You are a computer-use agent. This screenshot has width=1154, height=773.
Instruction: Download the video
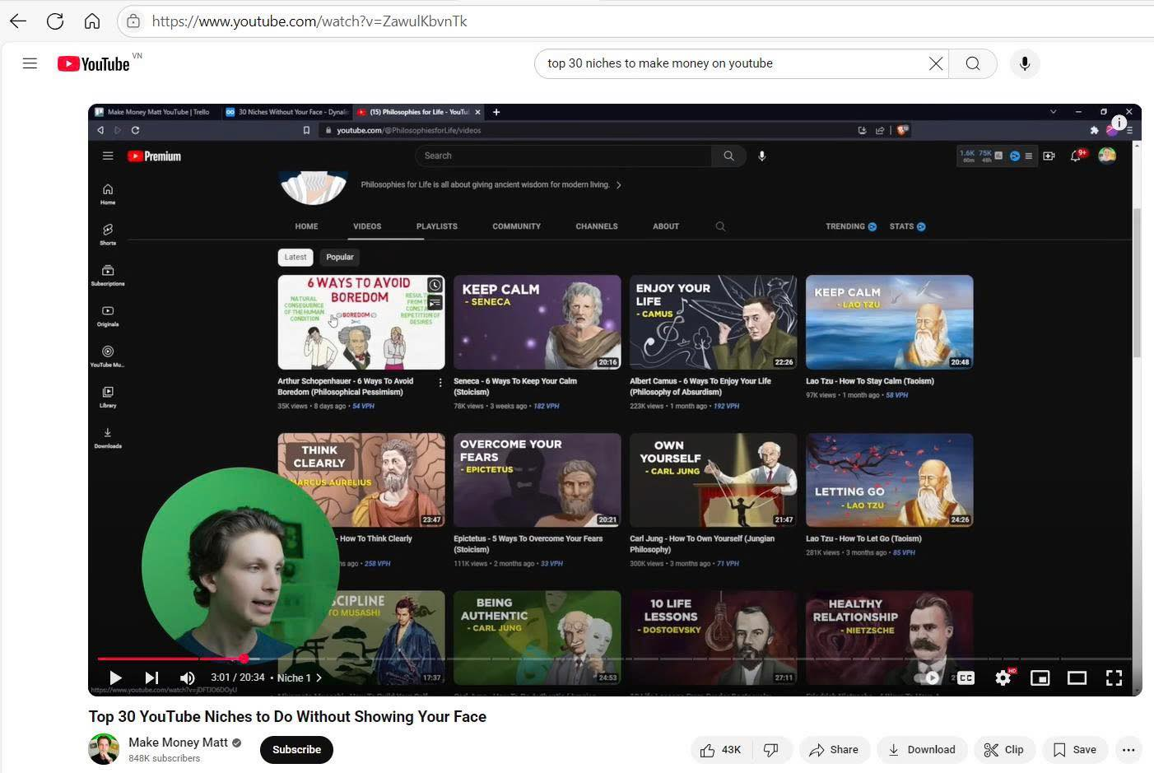click(x=922, y=749)
